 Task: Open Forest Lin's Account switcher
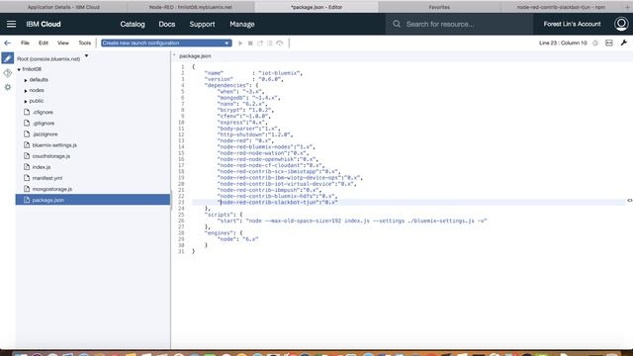coord(572,24)
